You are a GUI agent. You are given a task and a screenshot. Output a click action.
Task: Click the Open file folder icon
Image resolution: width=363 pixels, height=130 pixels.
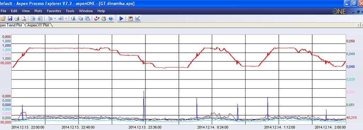pyautogui.click(x=3, y=19)
